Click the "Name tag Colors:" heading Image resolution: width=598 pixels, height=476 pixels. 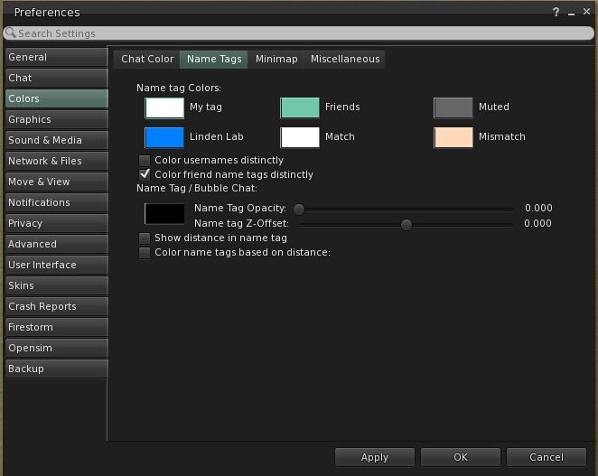179,89
